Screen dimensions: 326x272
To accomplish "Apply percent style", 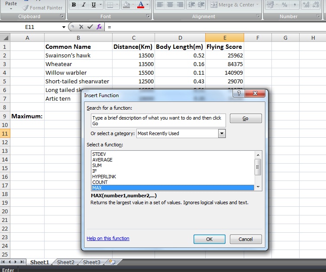I will pos(284,5).
